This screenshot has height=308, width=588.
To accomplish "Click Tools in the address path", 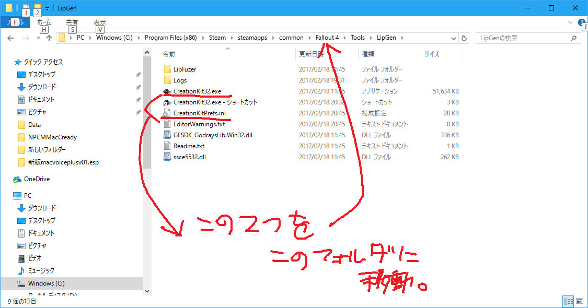I will point(358,38).
